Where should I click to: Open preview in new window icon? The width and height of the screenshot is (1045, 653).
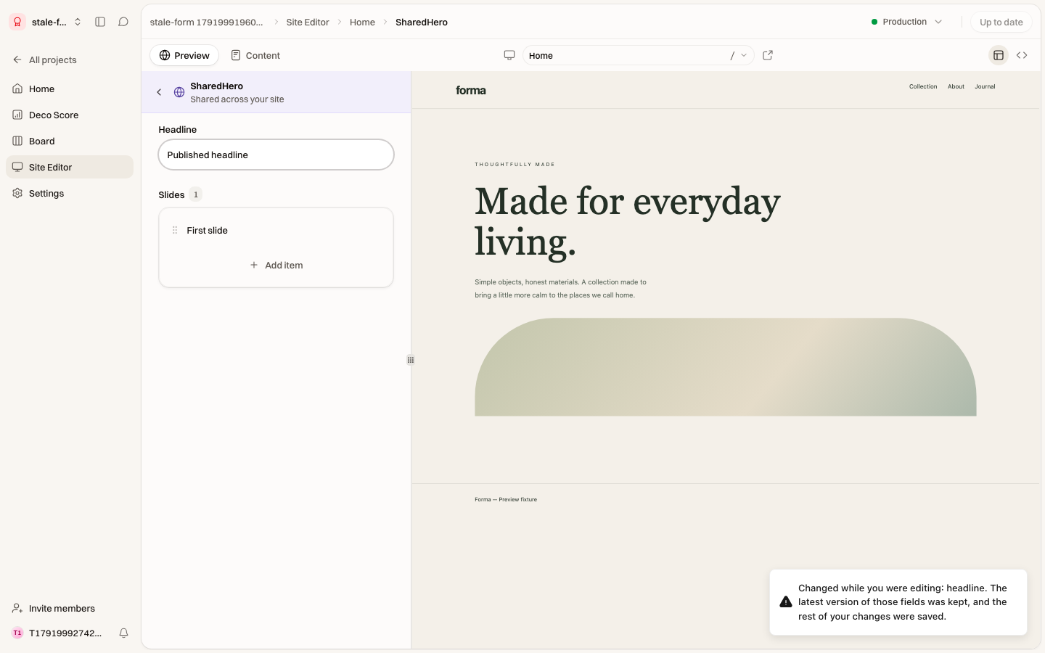click(x=768, y=55)
